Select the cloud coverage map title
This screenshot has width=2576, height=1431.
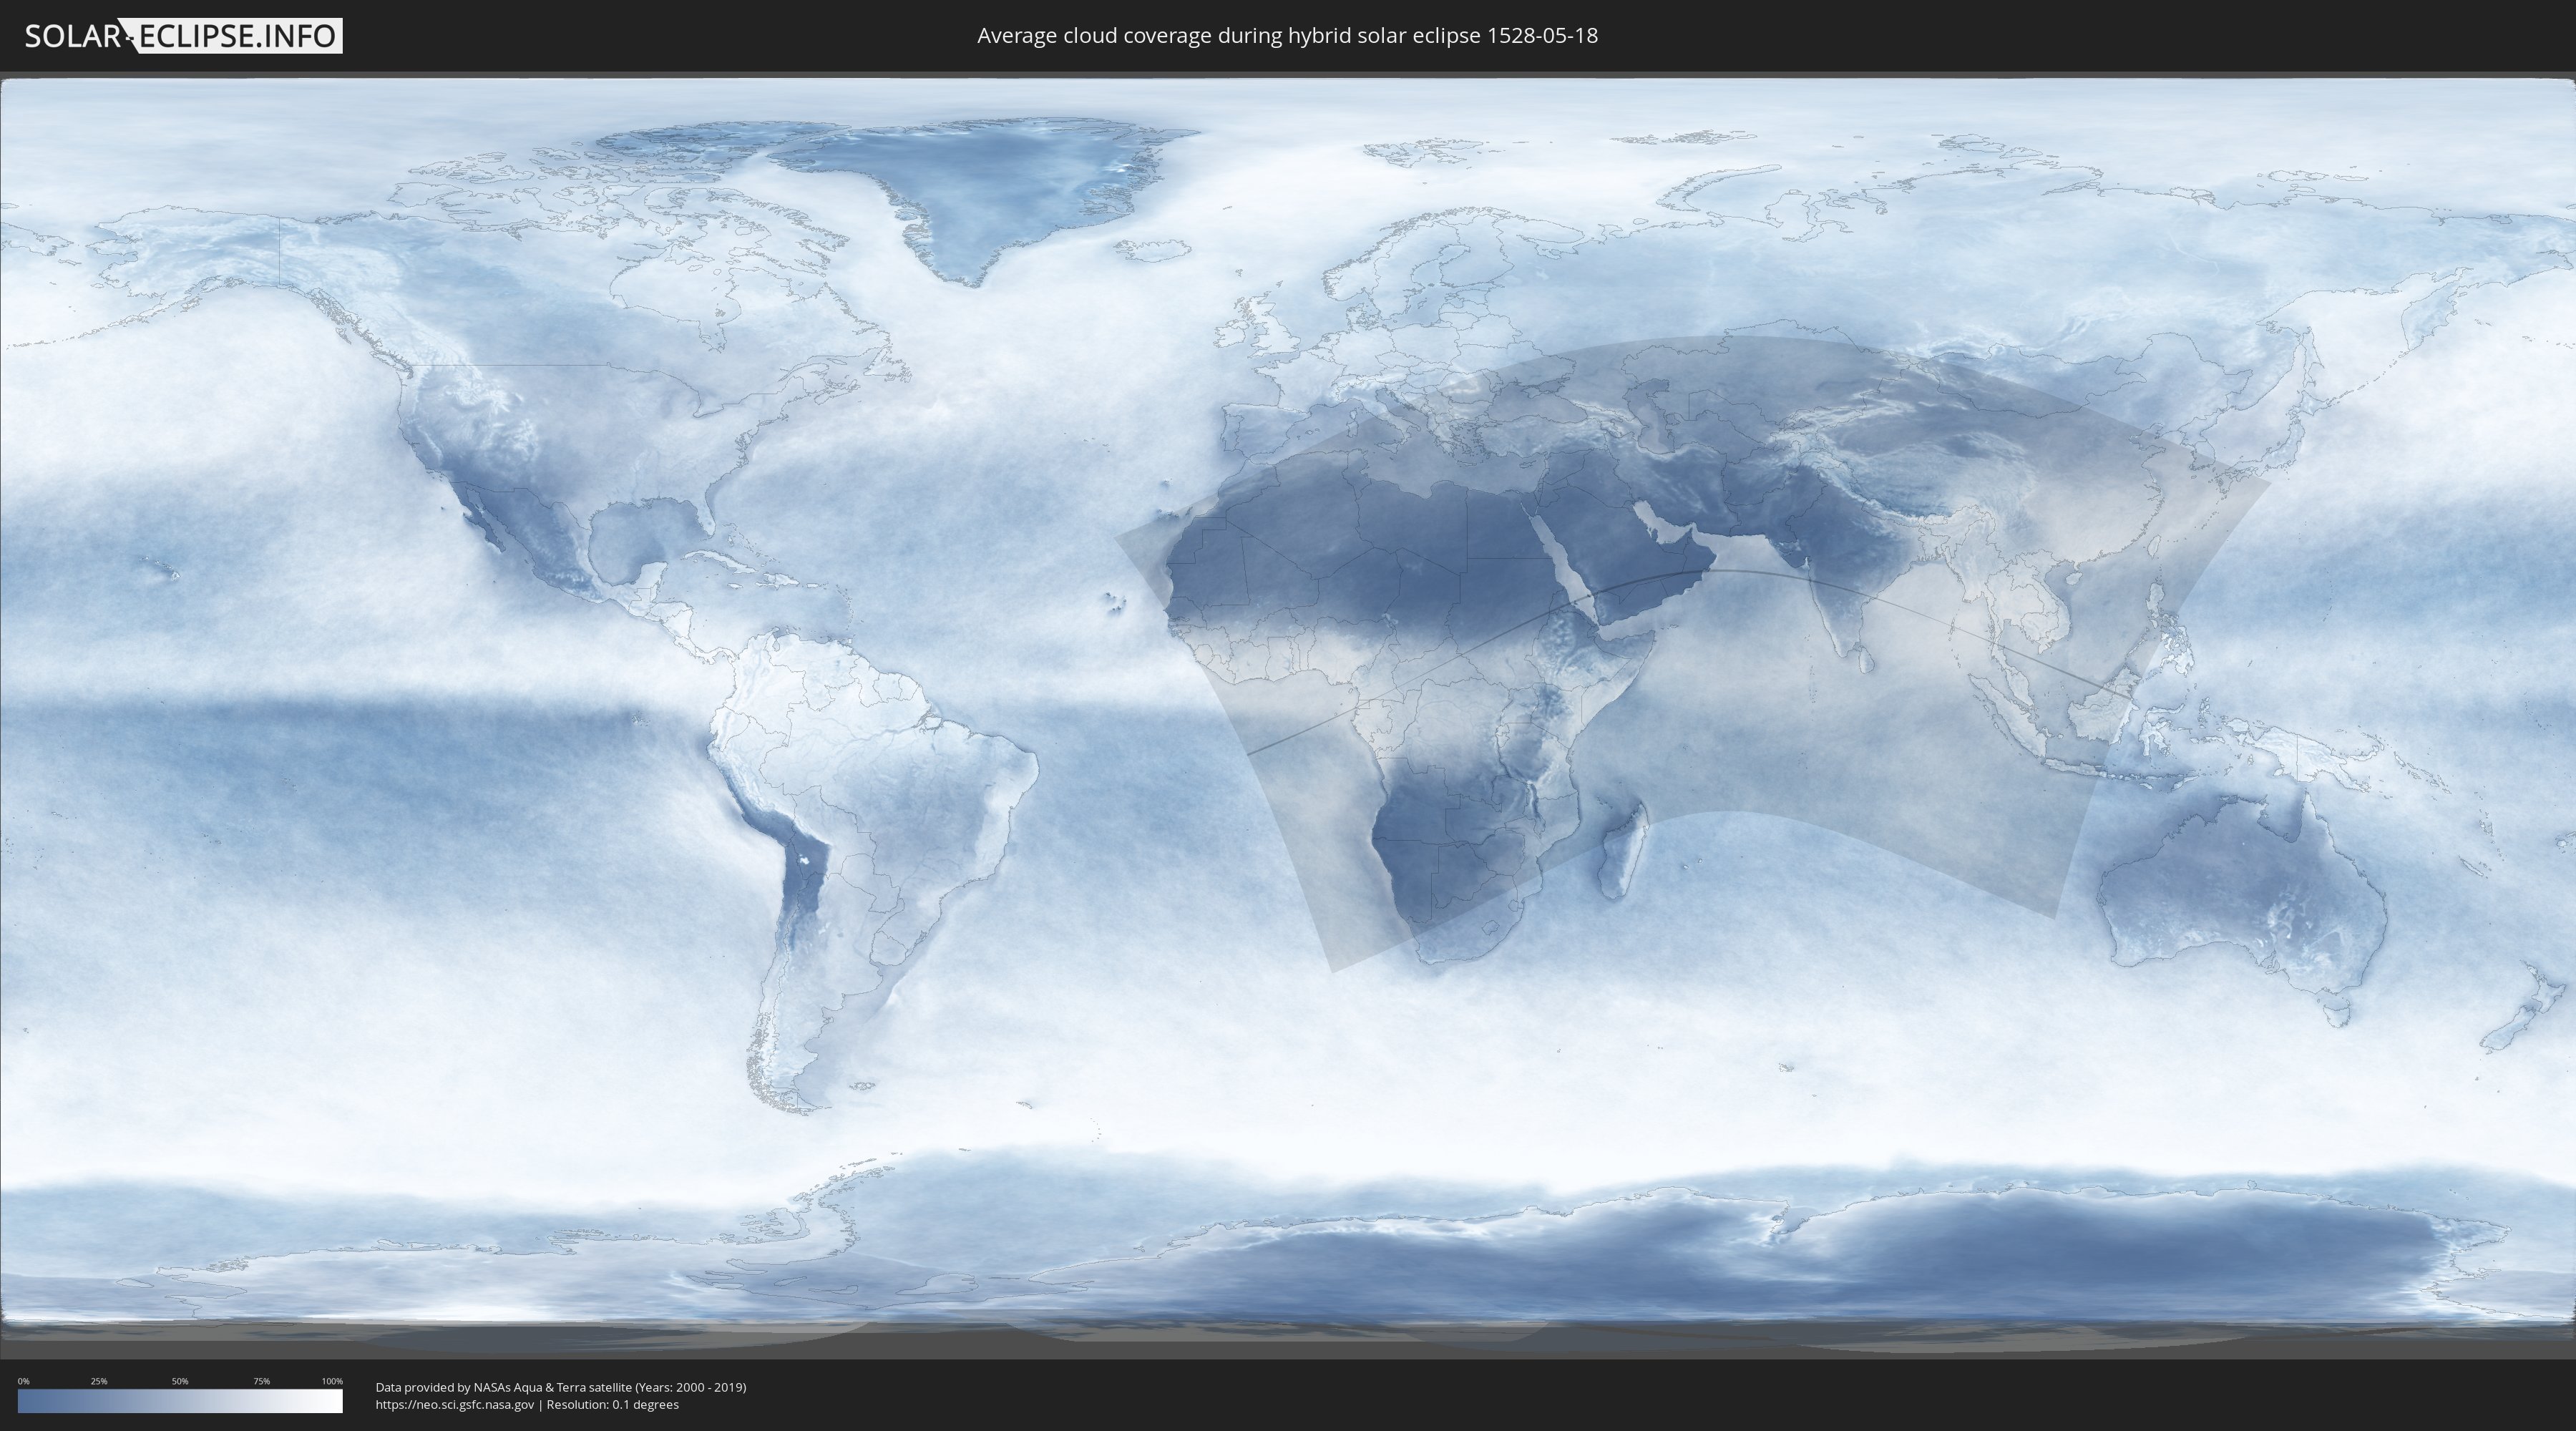click(x=1287, y=36)
